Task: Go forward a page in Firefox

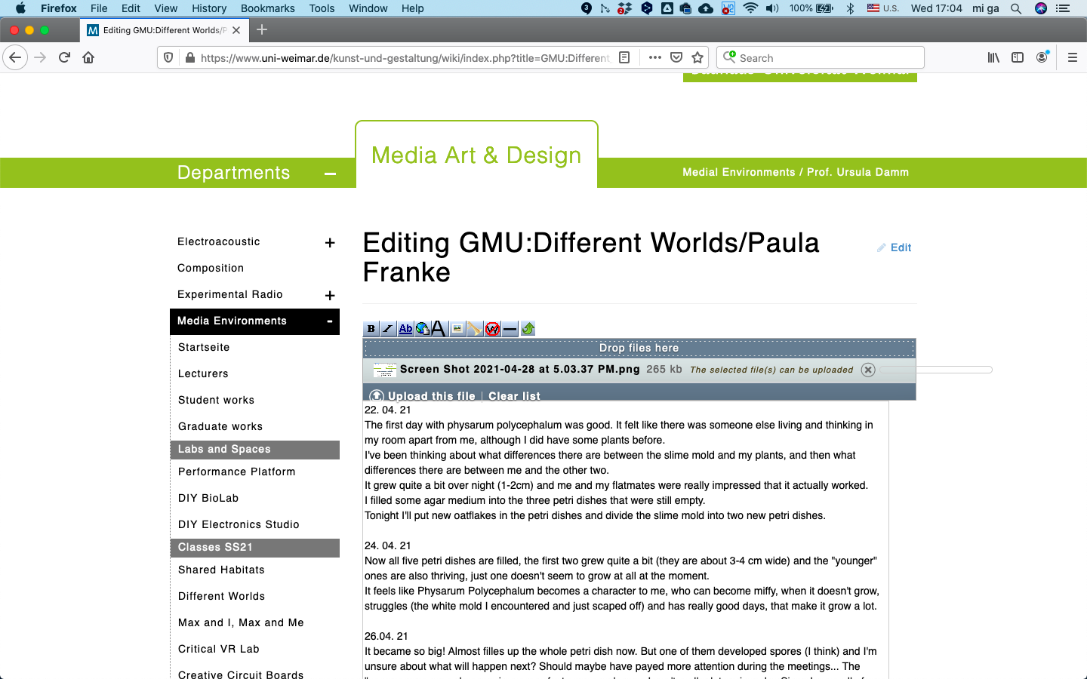Action: pyautogui.click(x=40, y=57)
